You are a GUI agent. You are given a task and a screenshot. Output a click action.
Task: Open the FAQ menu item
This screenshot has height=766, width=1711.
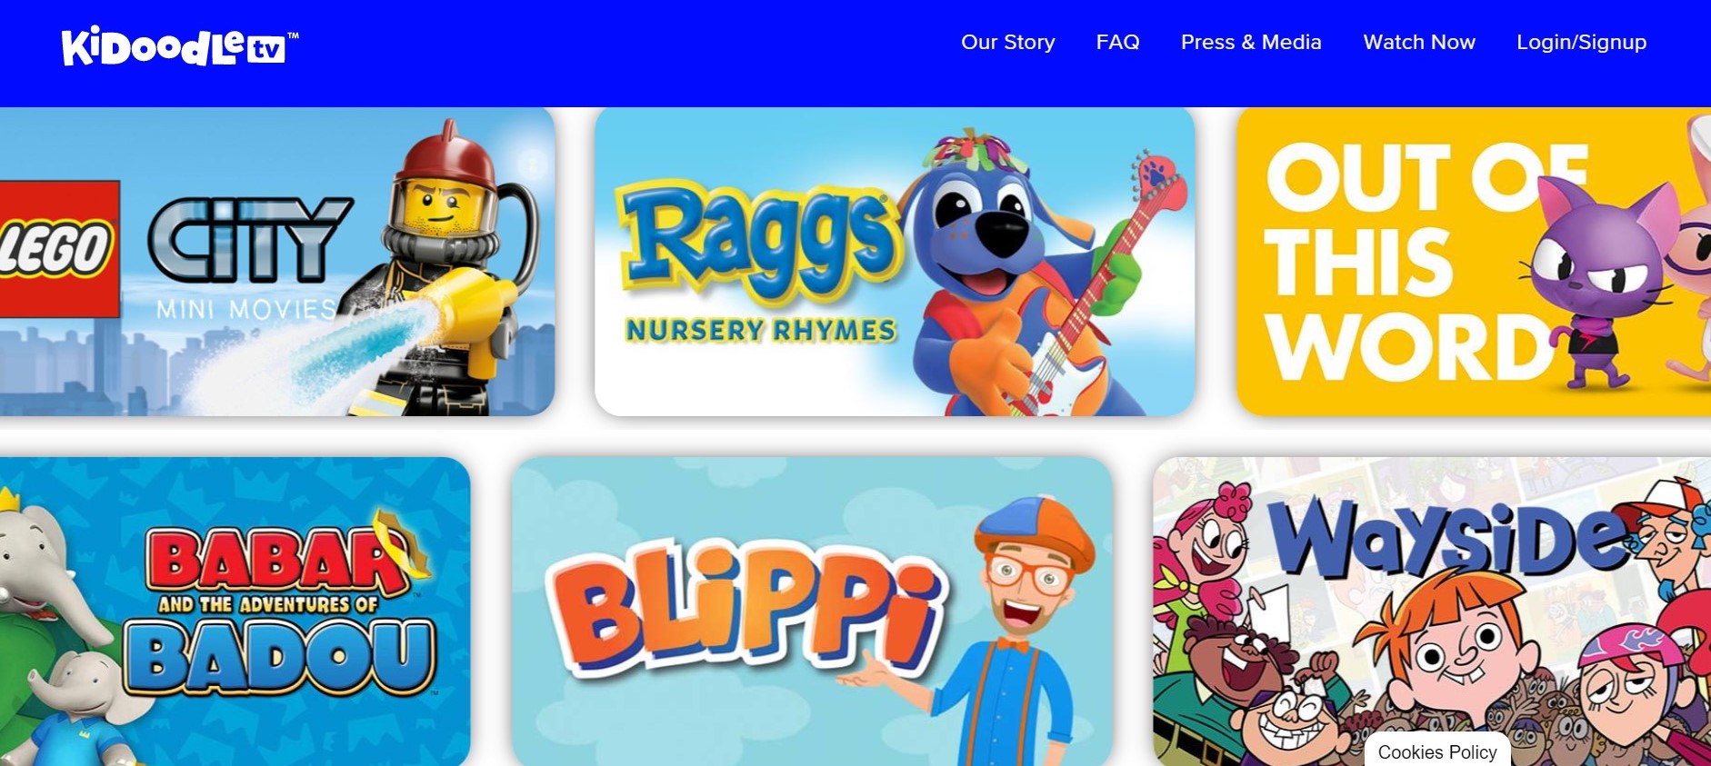pos(1117,42)
